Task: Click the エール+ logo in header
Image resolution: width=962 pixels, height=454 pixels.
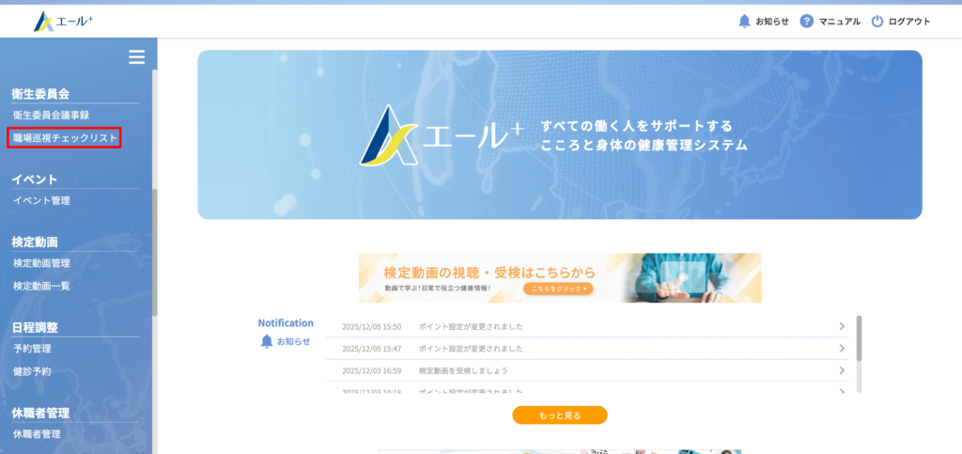Action: (63, 22)
